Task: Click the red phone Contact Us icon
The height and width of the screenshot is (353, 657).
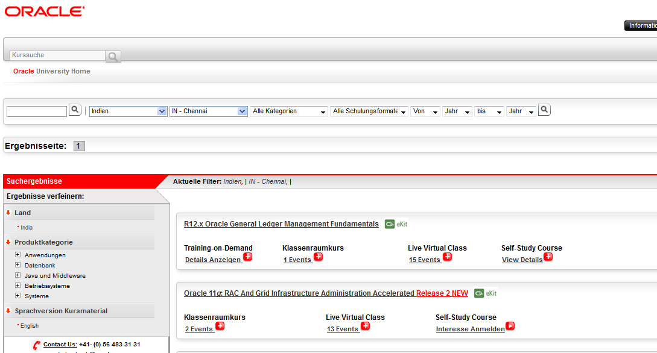Action: (x=36, y=345)
